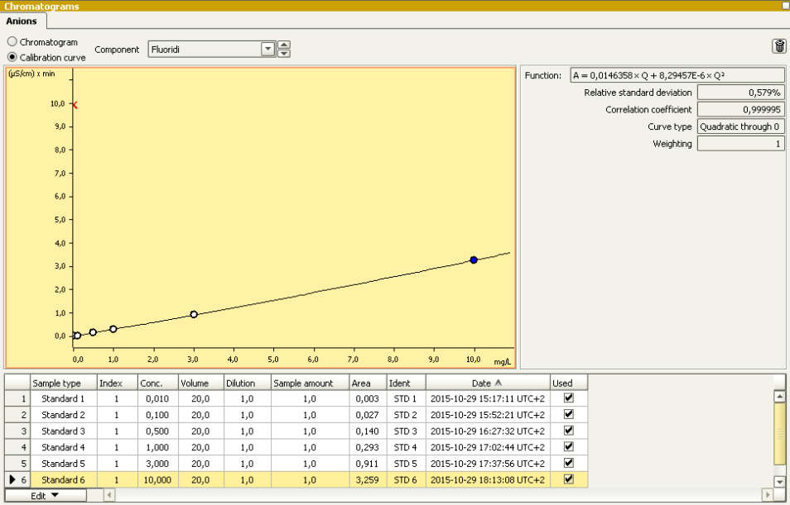The width and height of the screenshot is (790, 505).
Task: Click the window button in Chromatograms title bar
Action: [786, 5]
